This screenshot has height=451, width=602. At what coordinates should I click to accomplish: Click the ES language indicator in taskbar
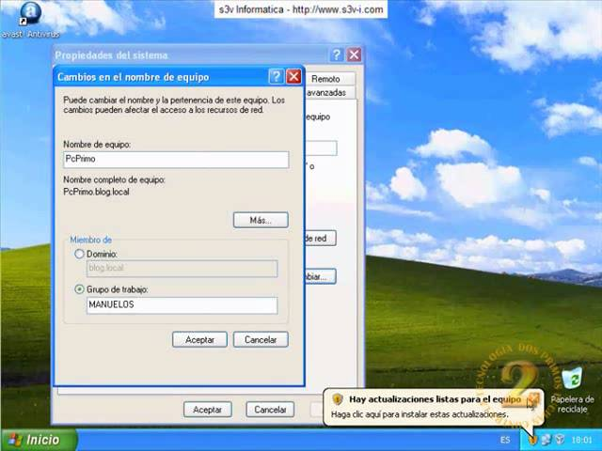click(x=505, y=440)
